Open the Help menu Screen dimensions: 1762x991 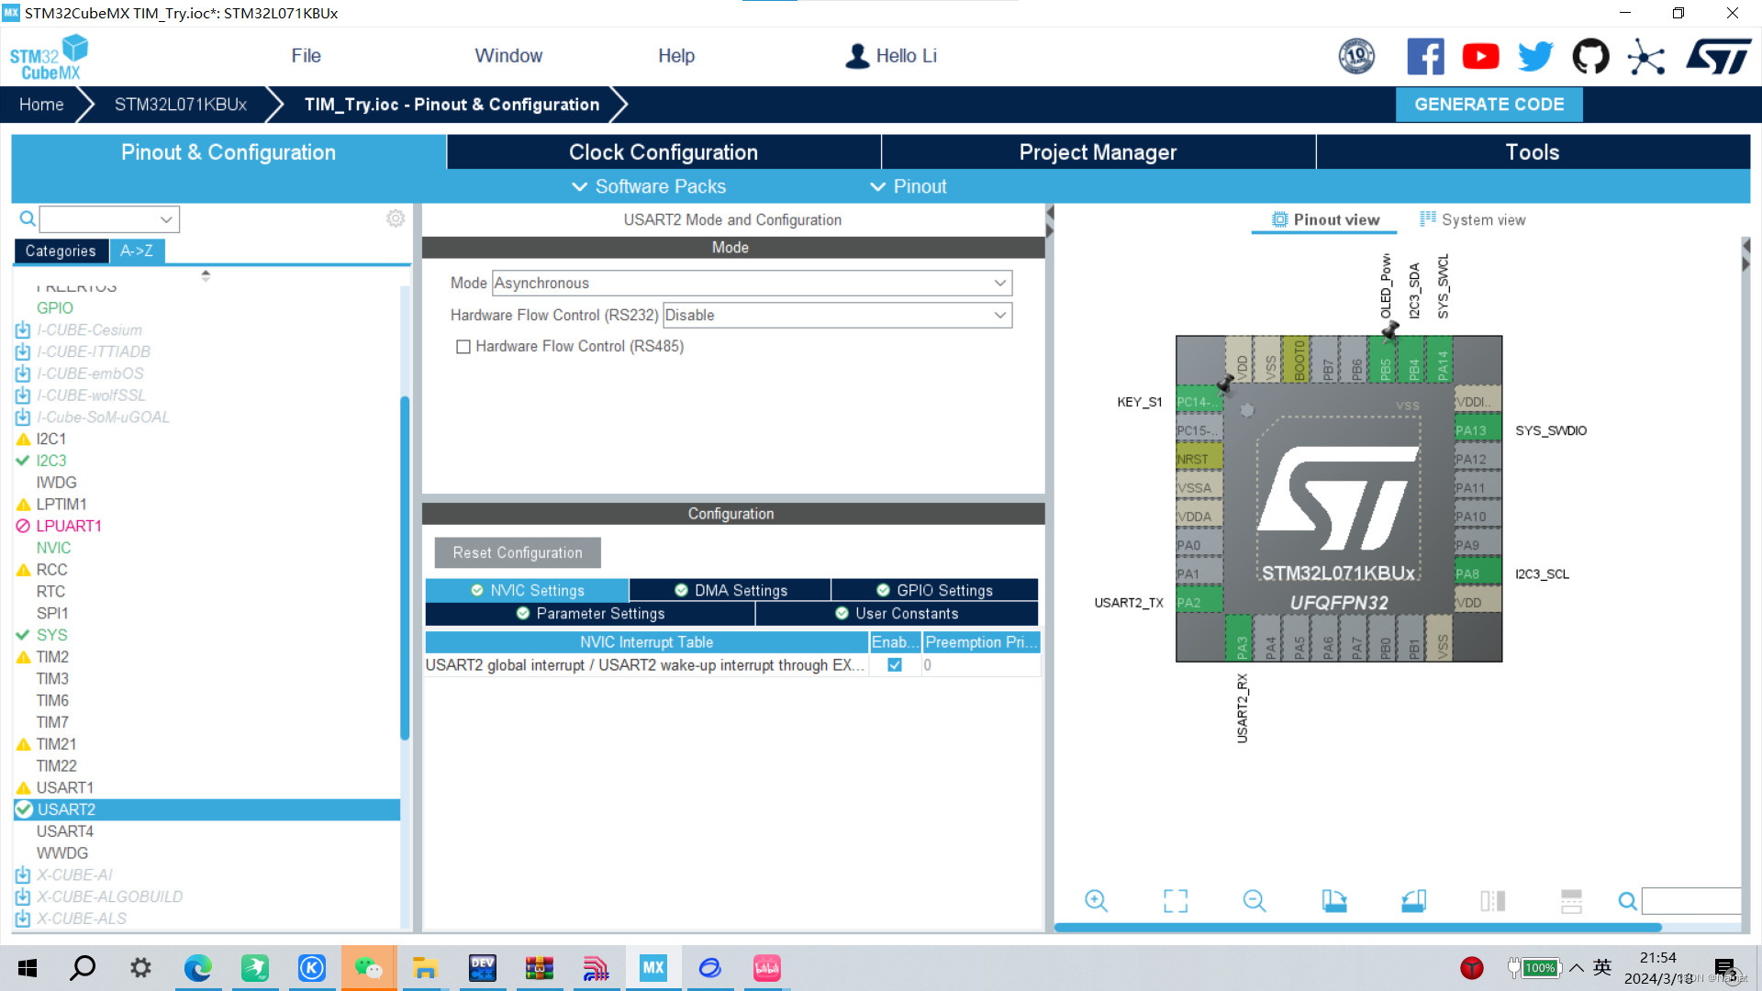pyautogui.click(x=676, y=56)
